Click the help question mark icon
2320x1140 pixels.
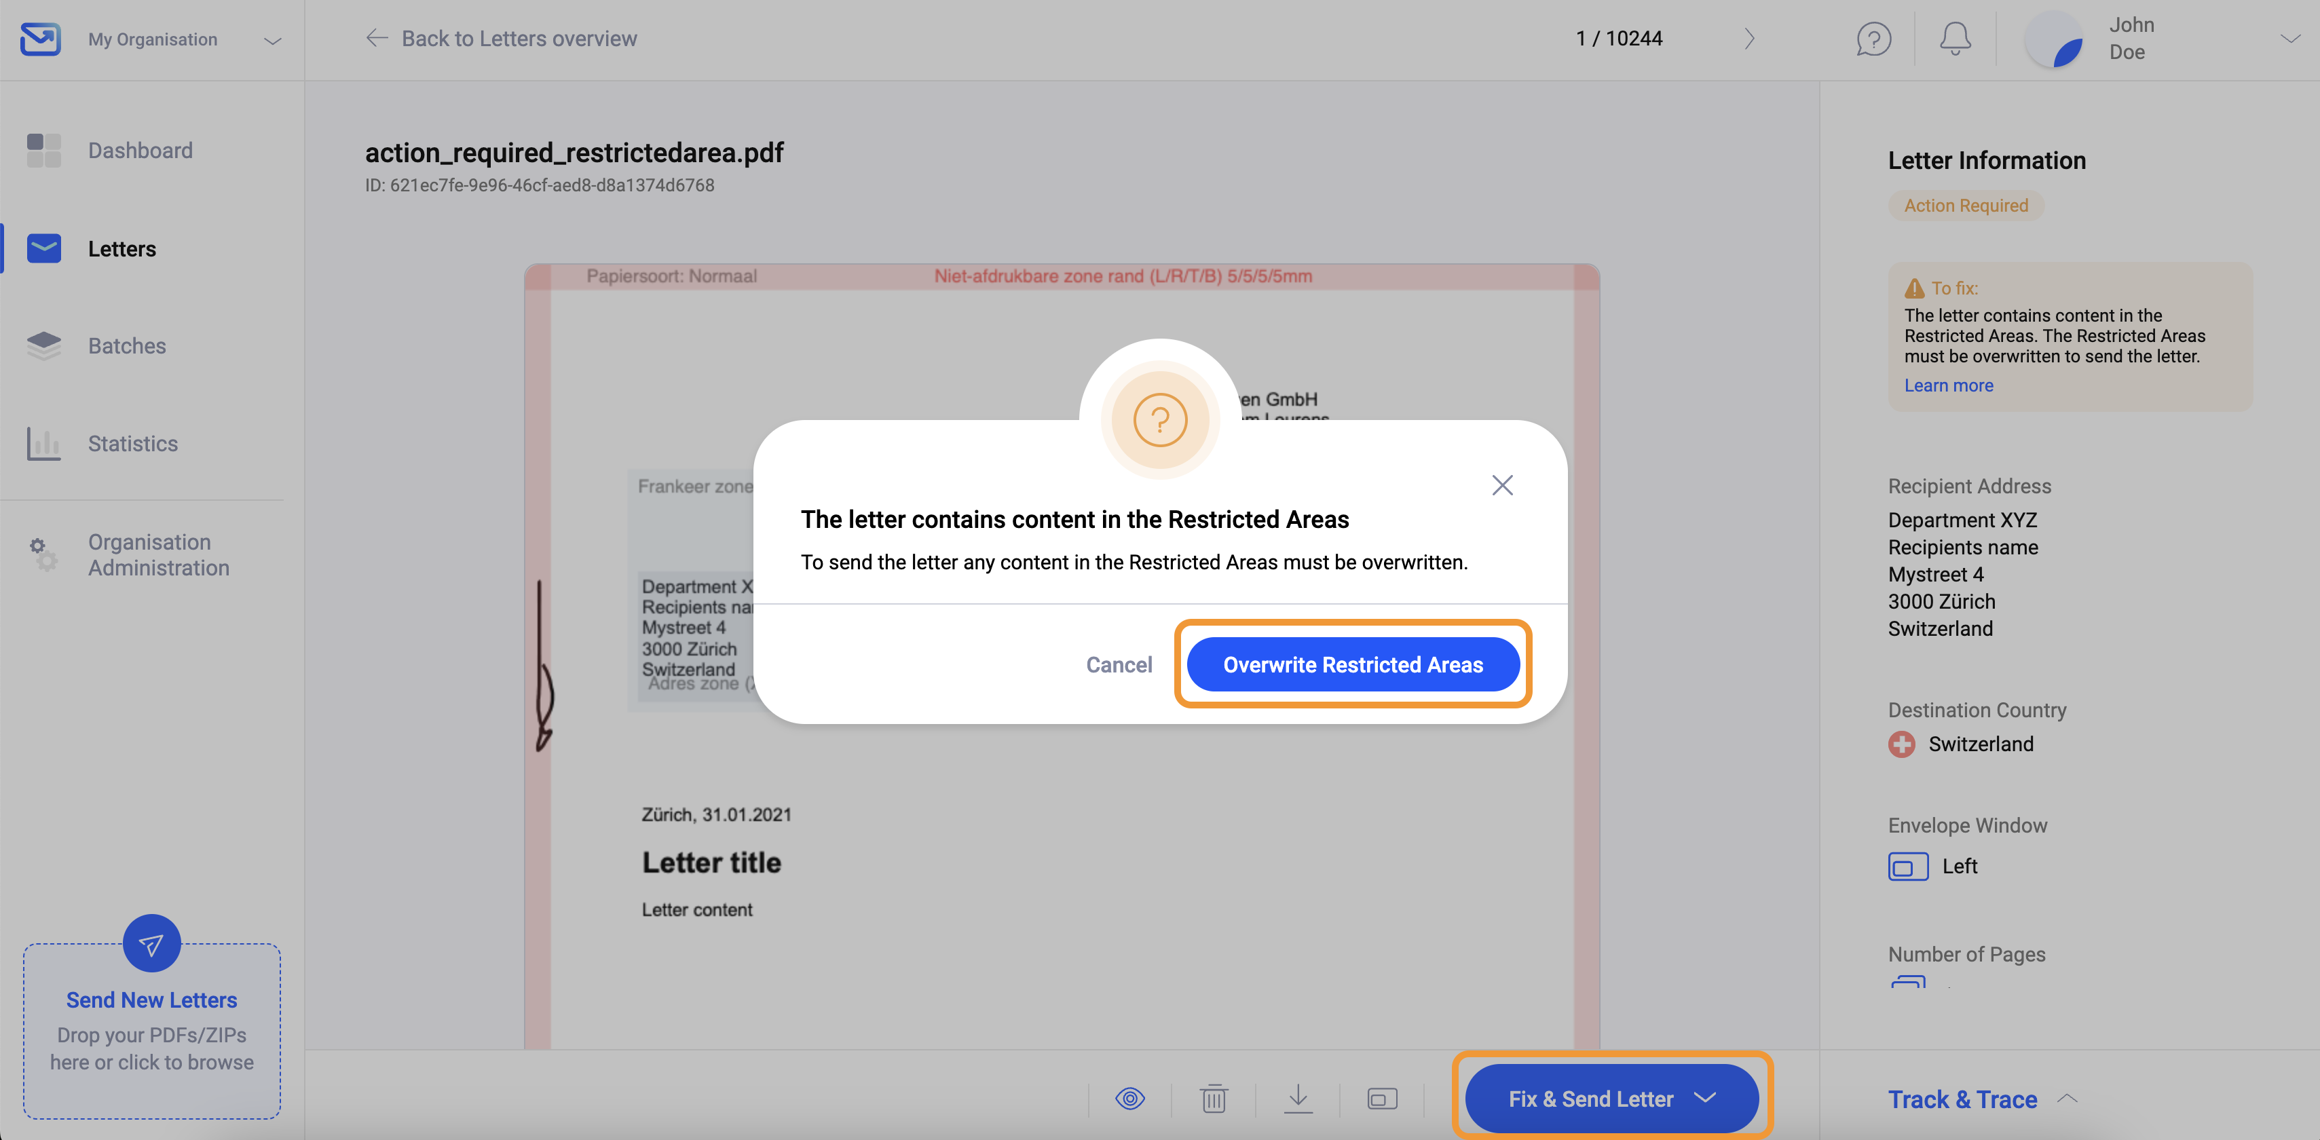(1873, 39)
